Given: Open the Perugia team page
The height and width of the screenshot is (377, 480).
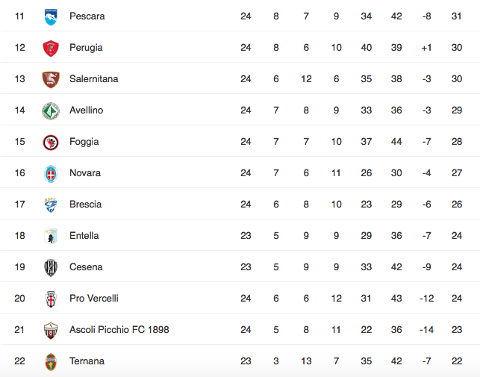Looking at the screenshot, I should click(86, 48).
